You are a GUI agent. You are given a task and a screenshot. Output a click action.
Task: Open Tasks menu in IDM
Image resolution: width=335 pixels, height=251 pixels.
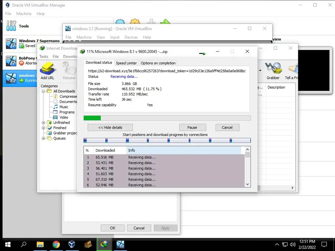(44, 57)
